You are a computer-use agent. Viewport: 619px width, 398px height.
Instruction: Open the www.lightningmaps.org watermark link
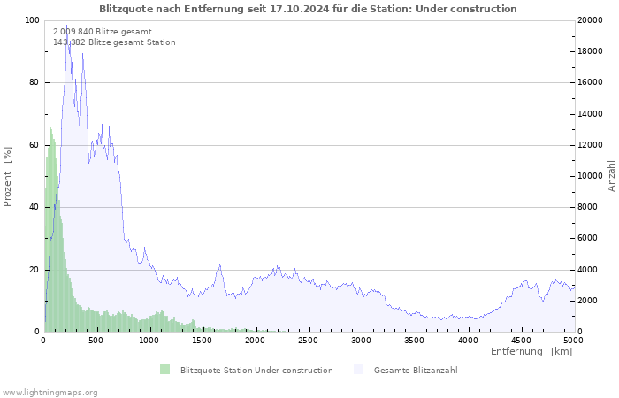pyautogui.click(x=49, y=391)
